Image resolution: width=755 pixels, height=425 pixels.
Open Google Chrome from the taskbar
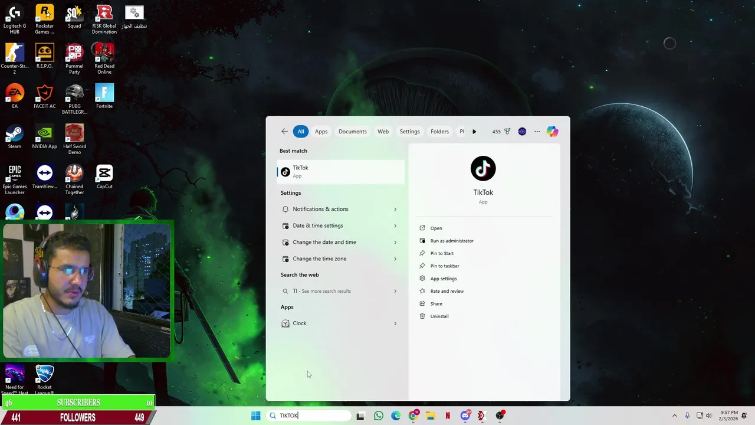click(x=413, y=416)
